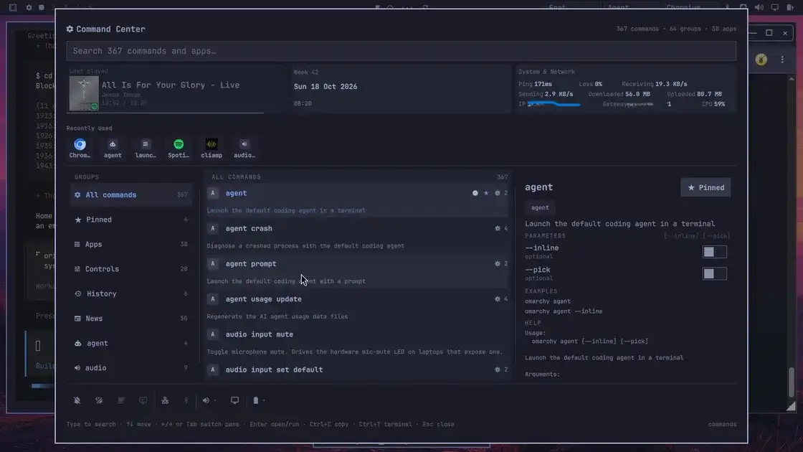Open the battery dropdown arrow in bottom bar

[264, 400]
